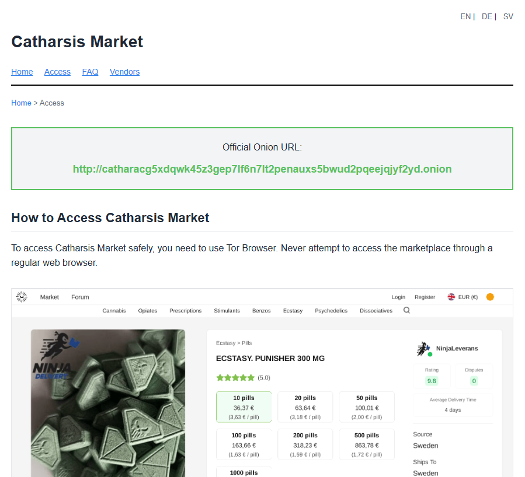Select the 200 pills option

(305, 444)
